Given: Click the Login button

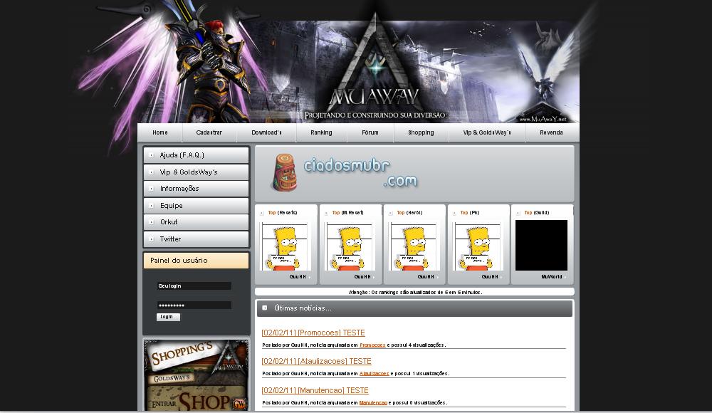Looking at the screenshot, I should tap(168, 317).
